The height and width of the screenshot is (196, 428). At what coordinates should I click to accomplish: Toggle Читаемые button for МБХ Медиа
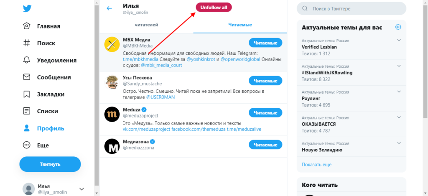pyautogui.click(x=265, y=43)
